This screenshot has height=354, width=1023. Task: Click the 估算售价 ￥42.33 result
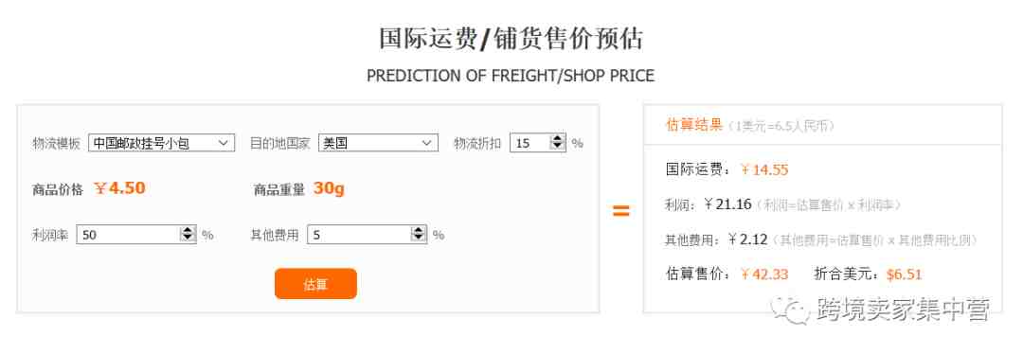(764, 274)
